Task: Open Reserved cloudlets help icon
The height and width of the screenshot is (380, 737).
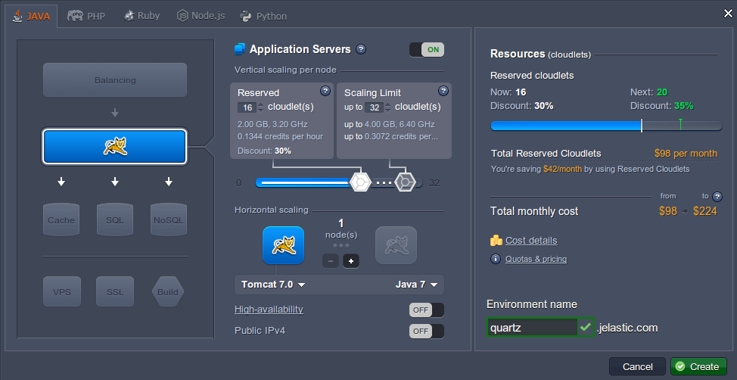Action: tap(325, 91)
